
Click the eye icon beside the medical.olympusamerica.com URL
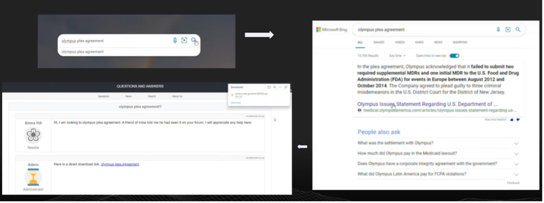coord(360,111)
